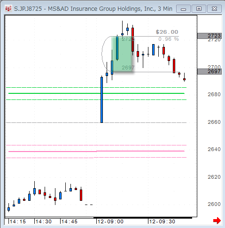This screenshot has width=225, height=228.
Task: Click the 2697 price marker on the axis
Action: pos(209,71)
